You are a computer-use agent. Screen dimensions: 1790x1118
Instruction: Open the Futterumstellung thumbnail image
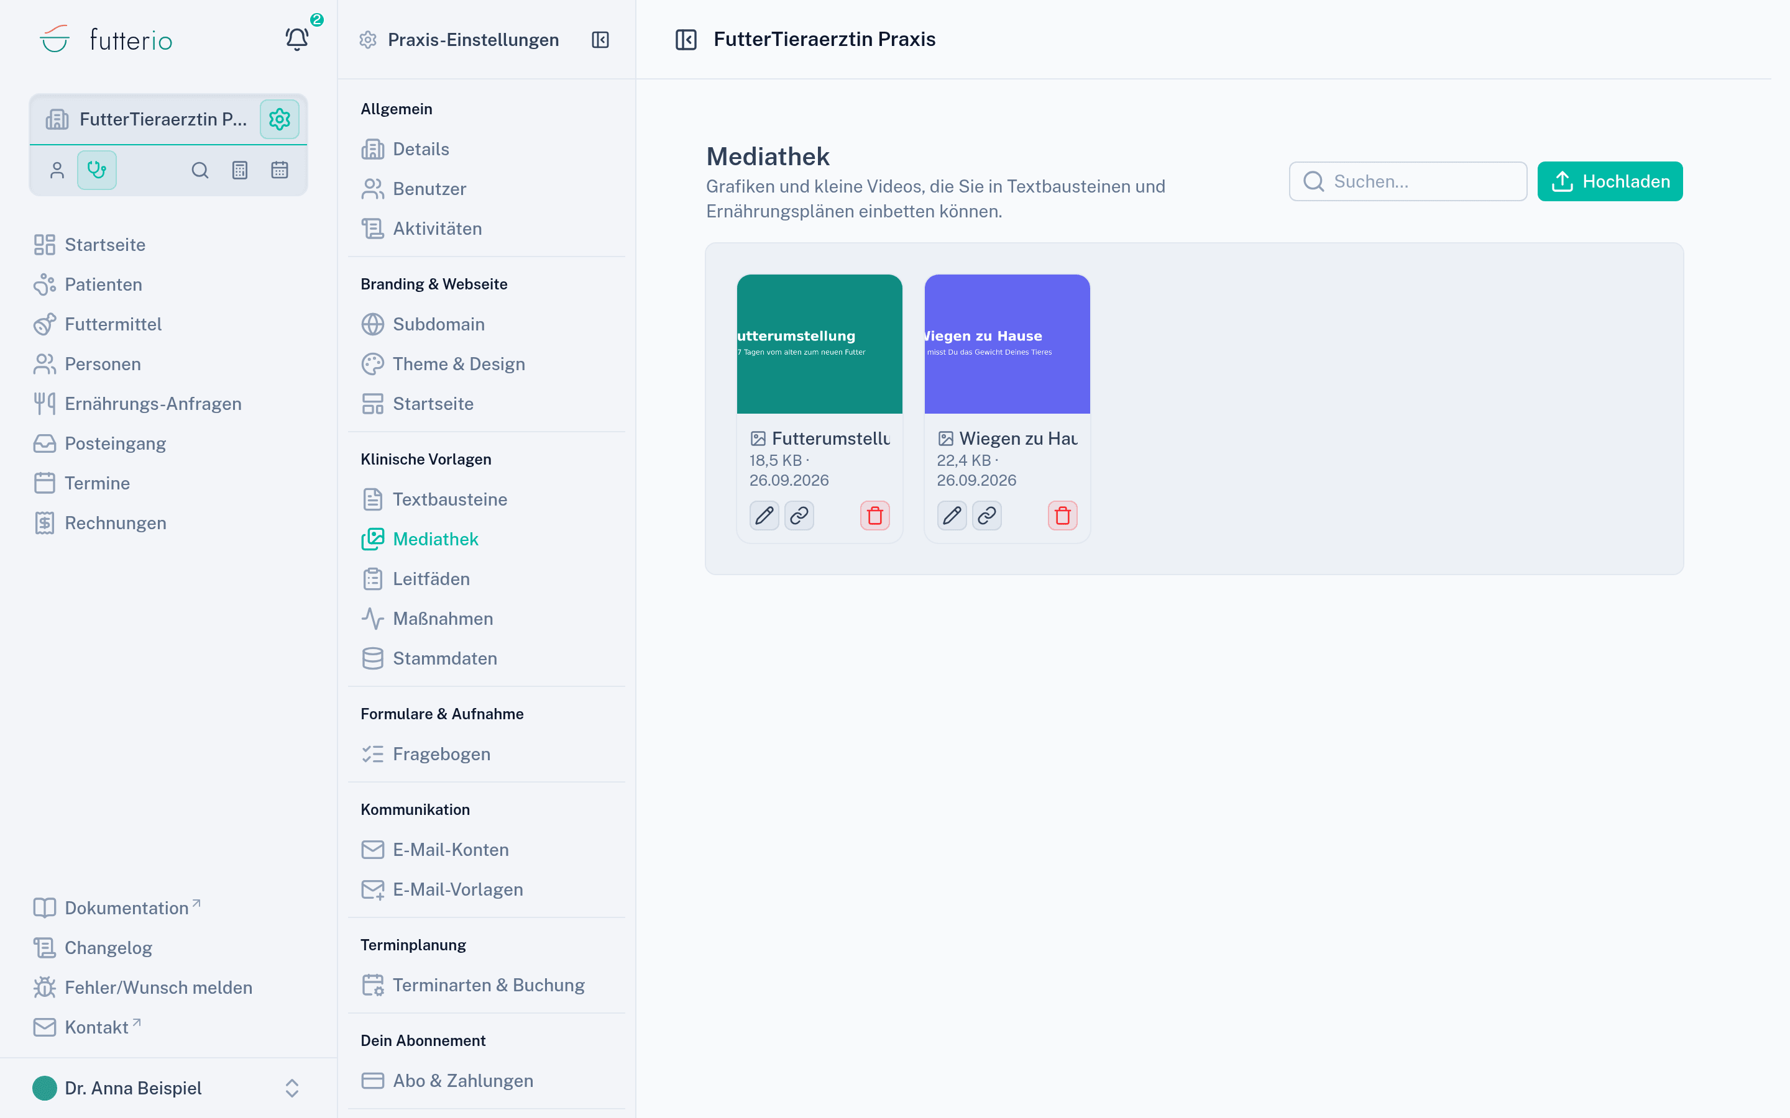tap(820, 344)
